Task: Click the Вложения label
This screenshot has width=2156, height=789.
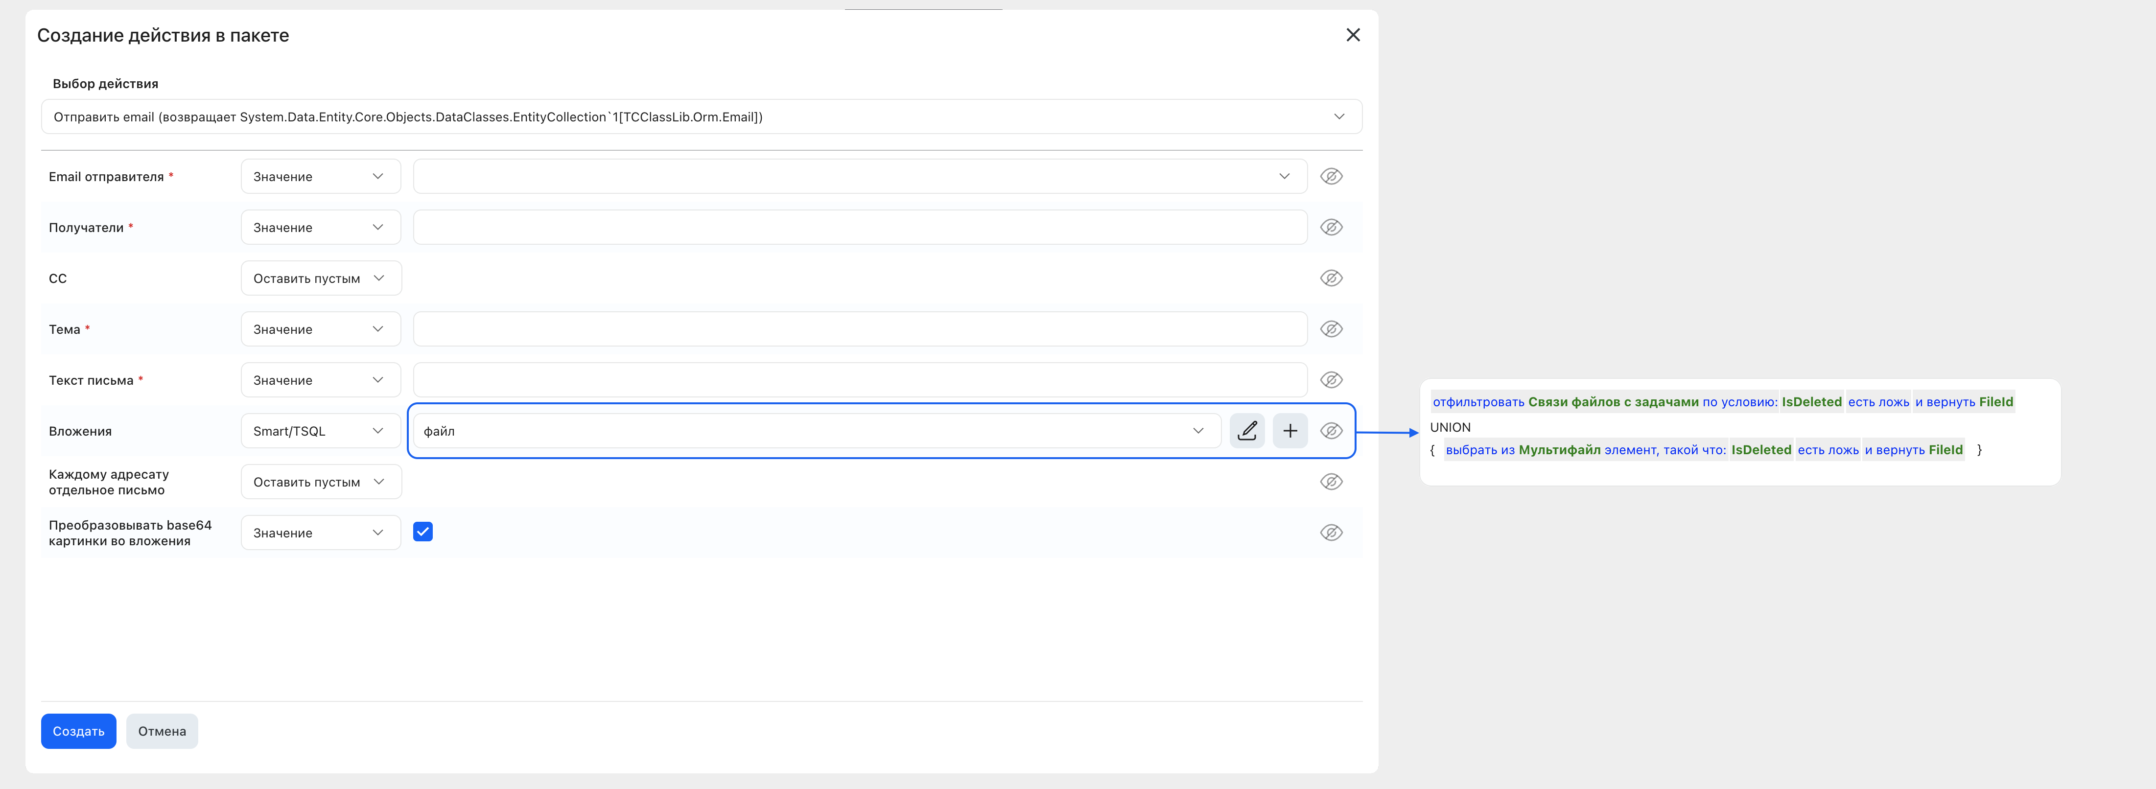Action: 80,432
